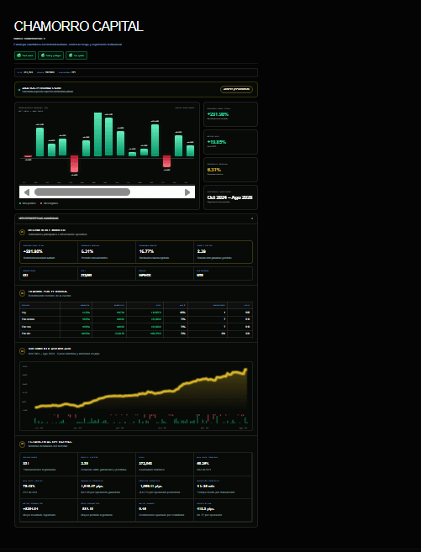Select the +12.85% best month card
The width and height of the screenshot is (421, 552).
[230, 142]
